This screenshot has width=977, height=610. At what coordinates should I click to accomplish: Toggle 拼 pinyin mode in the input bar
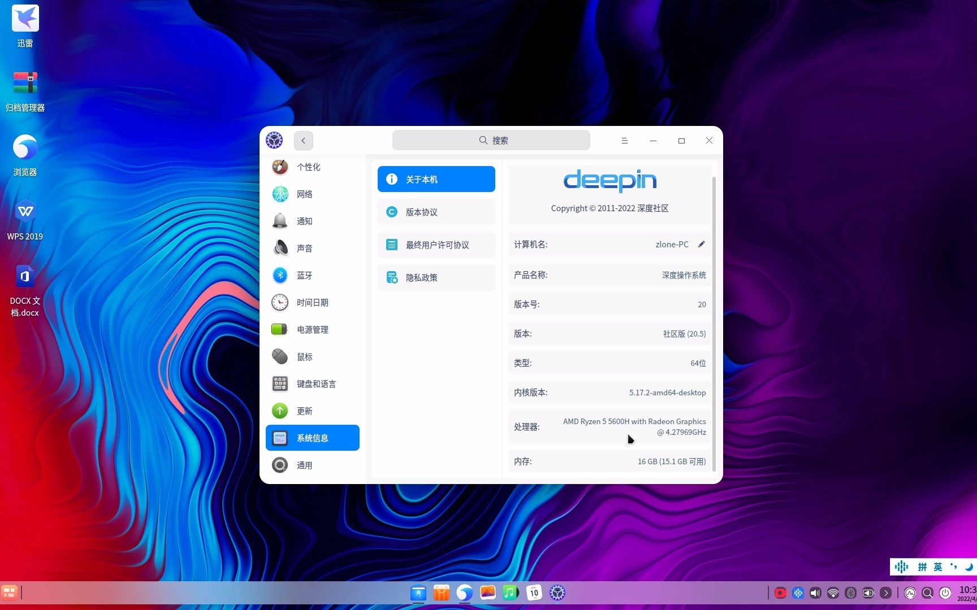pos(922,567)
